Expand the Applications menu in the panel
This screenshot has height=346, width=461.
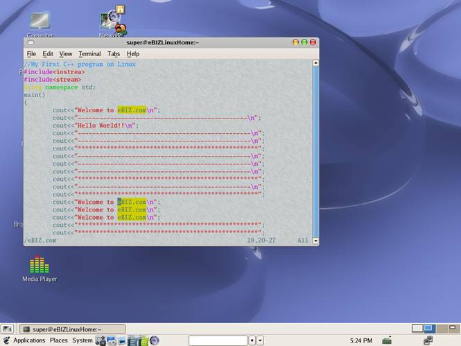28,340
